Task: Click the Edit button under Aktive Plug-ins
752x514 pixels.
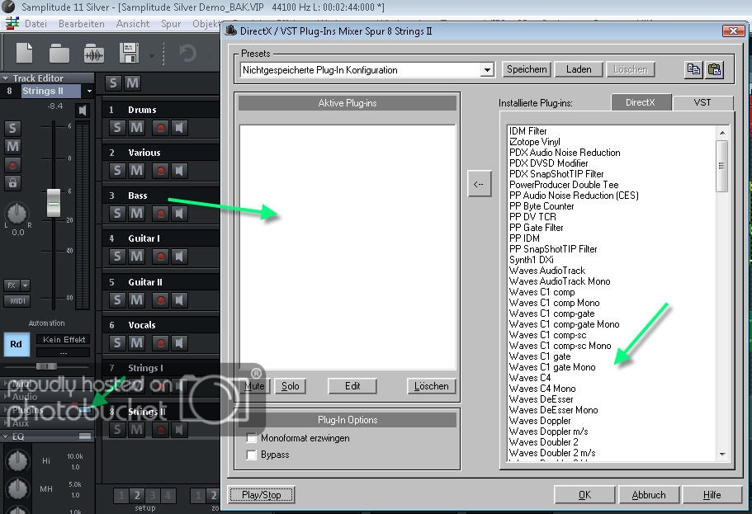Action: [x=352, y=386]
